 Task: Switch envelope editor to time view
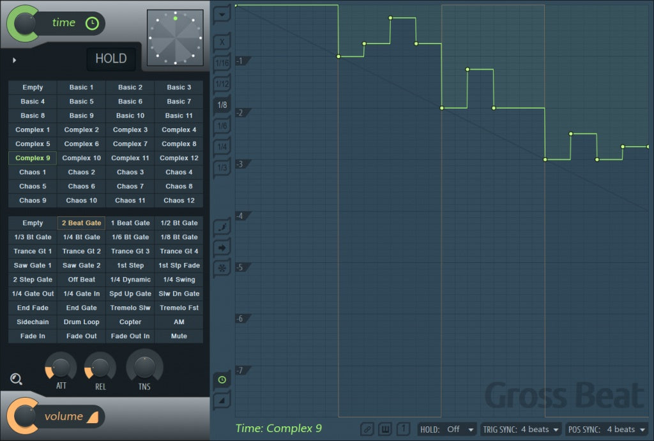(x=222, y=380)
